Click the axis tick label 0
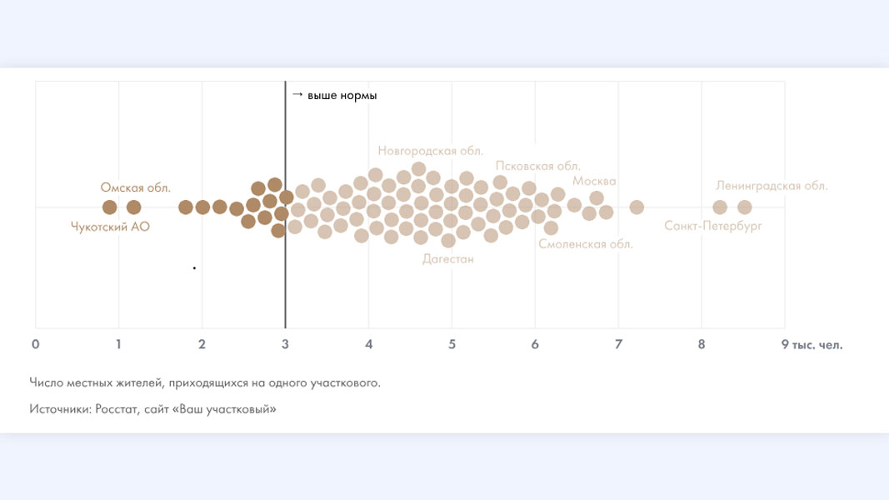889x500 pixels. [35, 344]
